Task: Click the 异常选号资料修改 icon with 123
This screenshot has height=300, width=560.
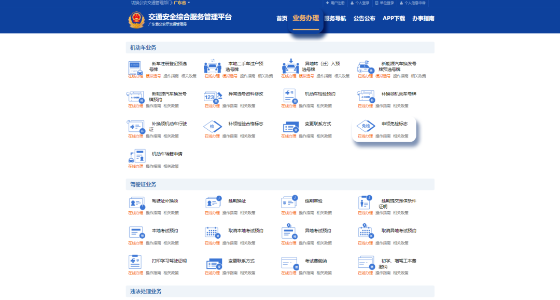Action: click(213, 98)
